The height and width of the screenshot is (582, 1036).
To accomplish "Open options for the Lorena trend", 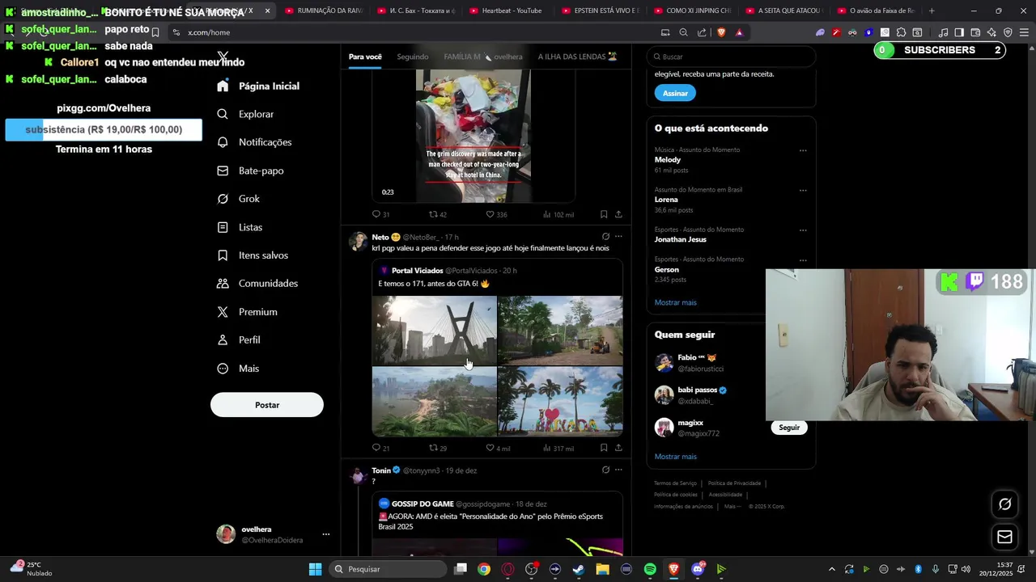I will pyautogui.click(x=803, y=191).
